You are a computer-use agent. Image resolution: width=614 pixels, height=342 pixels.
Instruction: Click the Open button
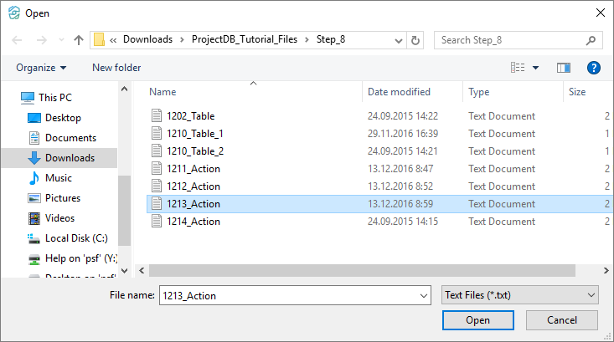coord(477,320)
